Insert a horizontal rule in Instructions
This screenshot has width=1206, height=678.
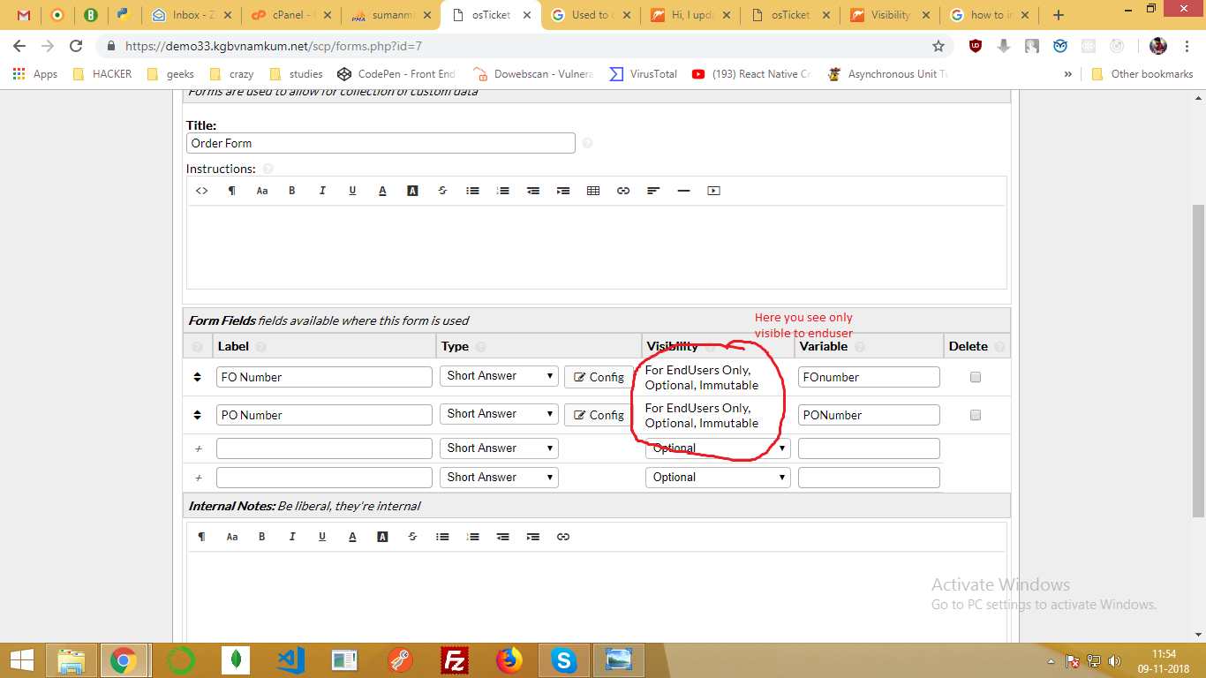click(x=682, y=190)
